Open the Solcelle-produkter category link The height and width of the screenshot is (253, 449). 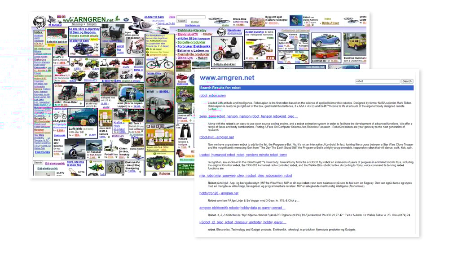point(191,42)
